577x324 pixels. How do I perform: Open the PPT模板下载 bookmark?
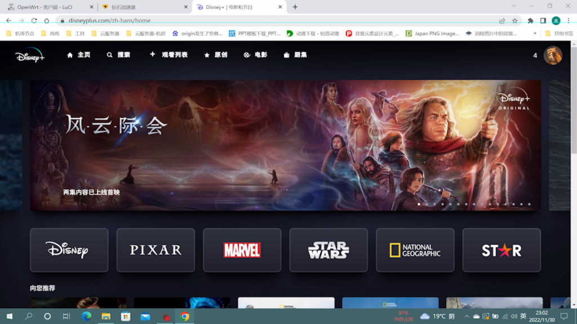[255, 33]
